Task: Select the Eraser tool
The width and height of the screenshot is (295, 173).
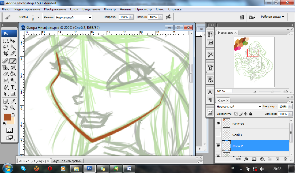Action: point(5,74)
